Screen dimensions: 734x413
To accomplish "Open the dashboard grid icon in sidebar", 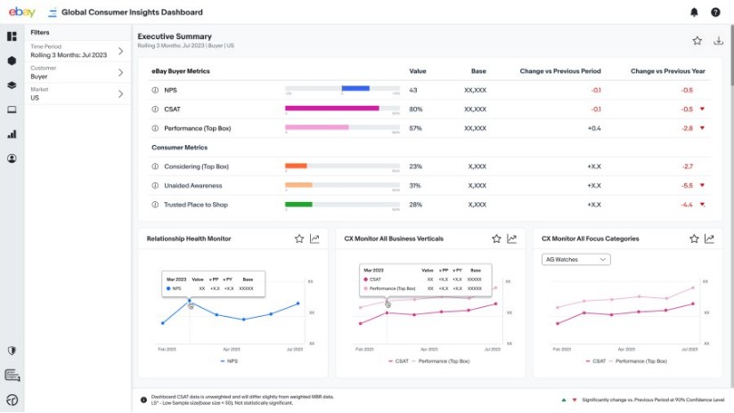I will 12,36.
